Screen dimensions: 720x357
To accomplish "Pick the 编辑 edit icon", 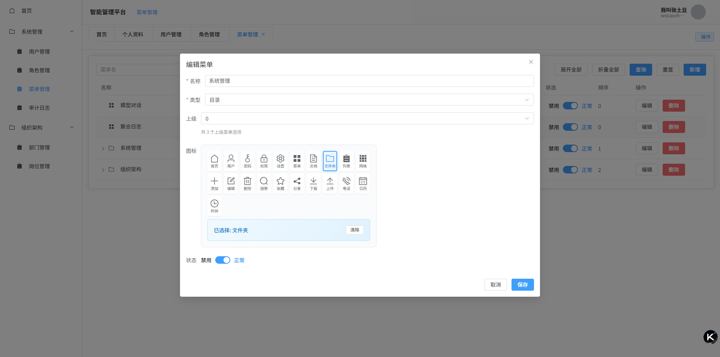I will [x=231, y=184].
